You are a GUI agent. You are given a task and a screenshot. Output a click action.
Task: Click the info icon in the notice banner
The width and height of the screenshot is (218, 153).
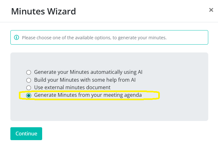pyautogui.click(x=17, y=38)
